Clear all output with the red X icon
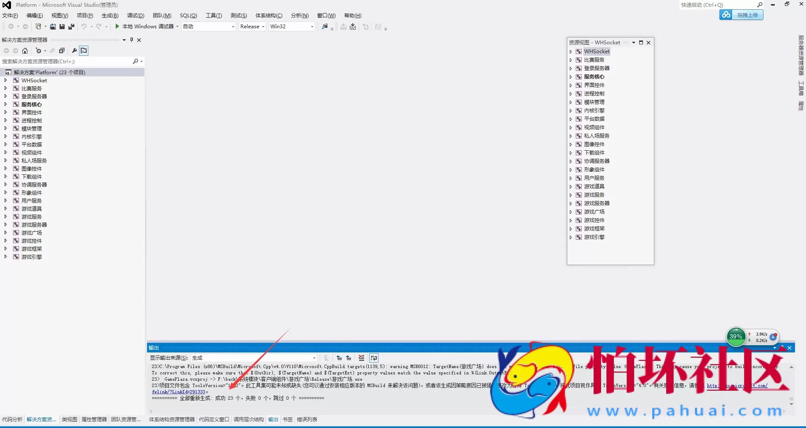This screenshot has width=806, height=428. tap(361, 358)
